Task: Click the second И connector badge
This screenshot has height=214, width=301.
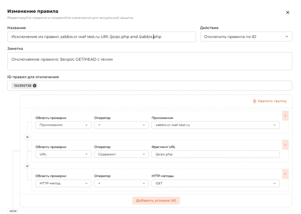Action: click(x=27, y=166)
